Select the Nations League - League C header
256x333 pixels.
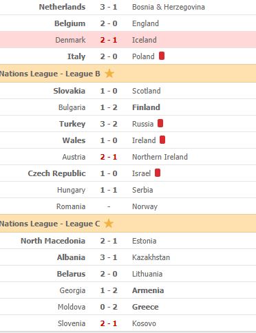click(128, 224)
